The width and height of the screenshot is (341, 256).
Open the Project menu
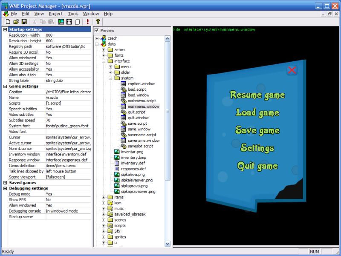(x=57, y=13)
